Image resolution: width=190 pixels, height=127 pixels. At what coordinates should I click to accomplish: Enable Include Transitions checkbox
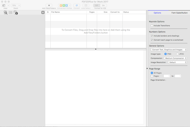[x=152, y=26]
